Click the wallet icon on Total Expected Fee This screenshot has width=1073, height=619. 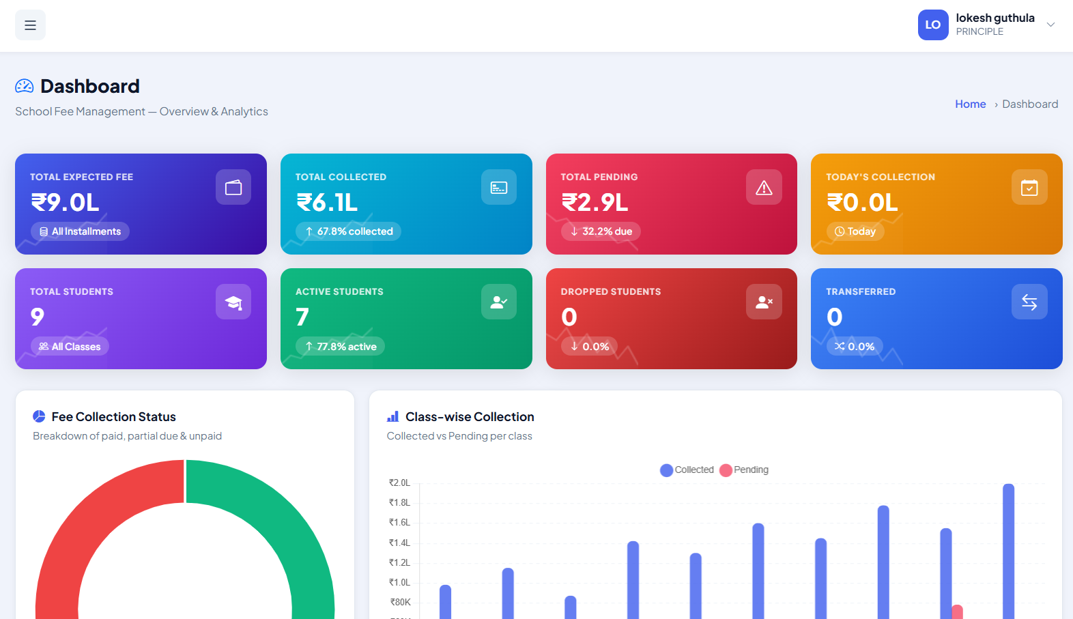[233, 187]
